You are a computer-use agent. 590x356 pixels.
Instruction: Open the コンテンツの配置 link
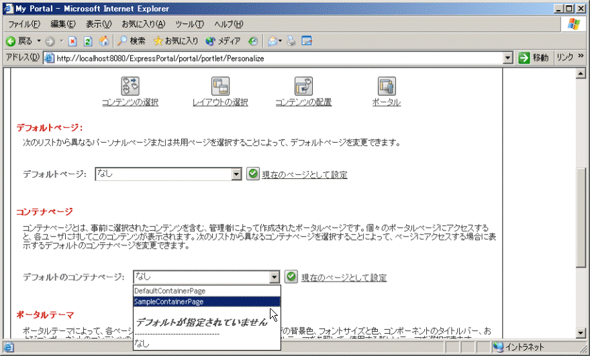[x=303, y=103]
